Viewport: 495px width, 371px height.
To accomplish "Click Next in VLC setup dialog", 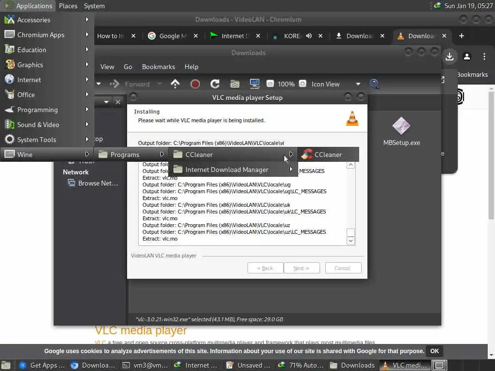I will click(x=302, y=268).
